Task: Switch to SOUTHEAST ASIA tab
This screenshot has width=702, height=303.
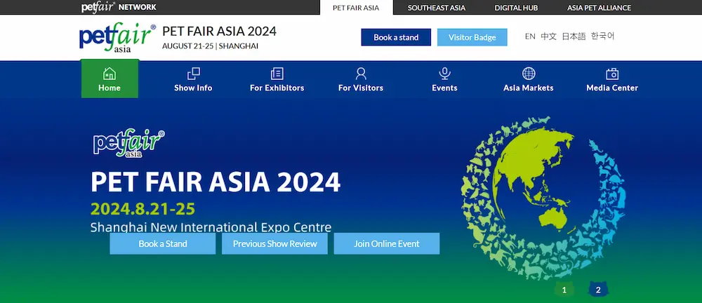Action: pos(437,8)
